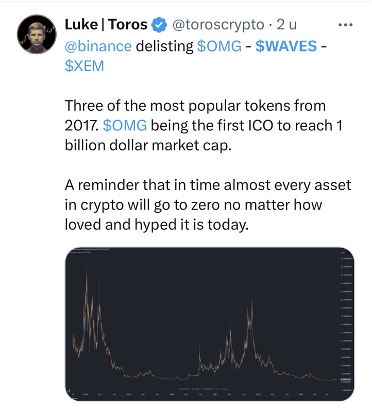Open the bold $WAVES cashtag
This screenshot has height=412, width=372.
point(286,46)
